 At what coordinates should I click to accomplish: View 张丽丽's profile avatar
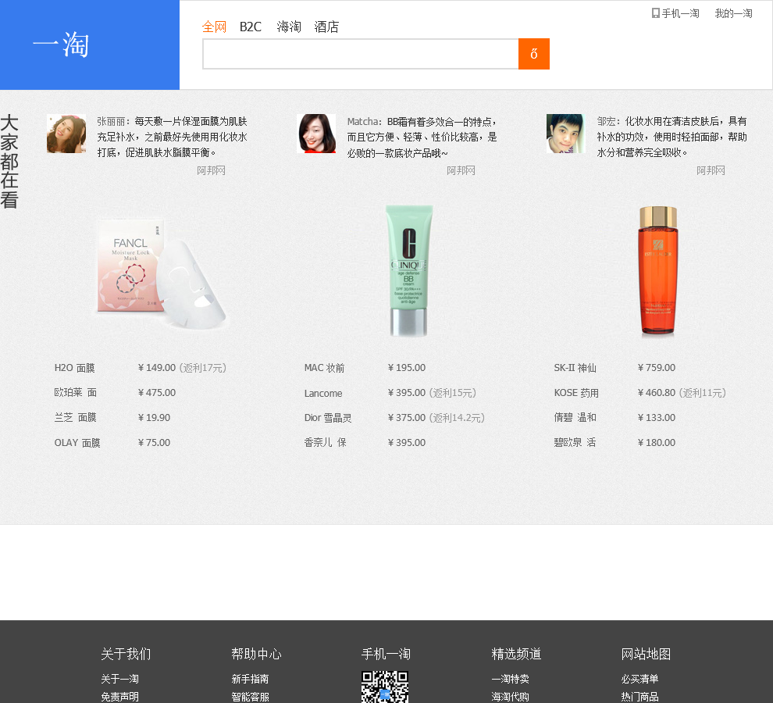[66, 134]
